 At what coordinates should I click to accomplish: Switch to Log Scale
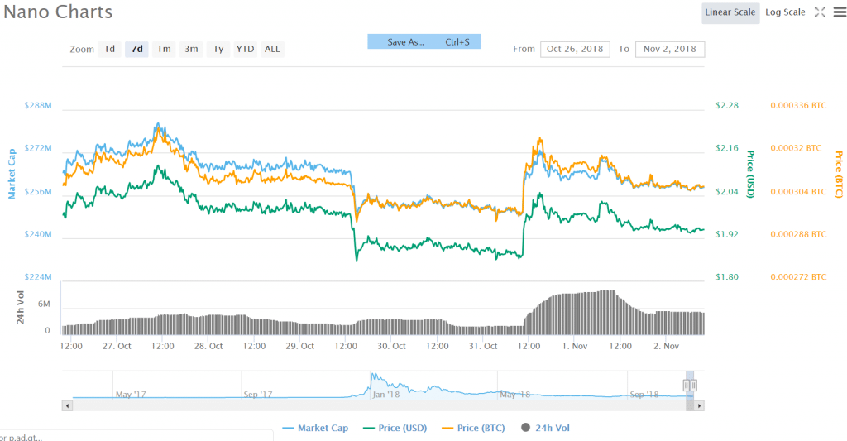[x=785, y=12]
